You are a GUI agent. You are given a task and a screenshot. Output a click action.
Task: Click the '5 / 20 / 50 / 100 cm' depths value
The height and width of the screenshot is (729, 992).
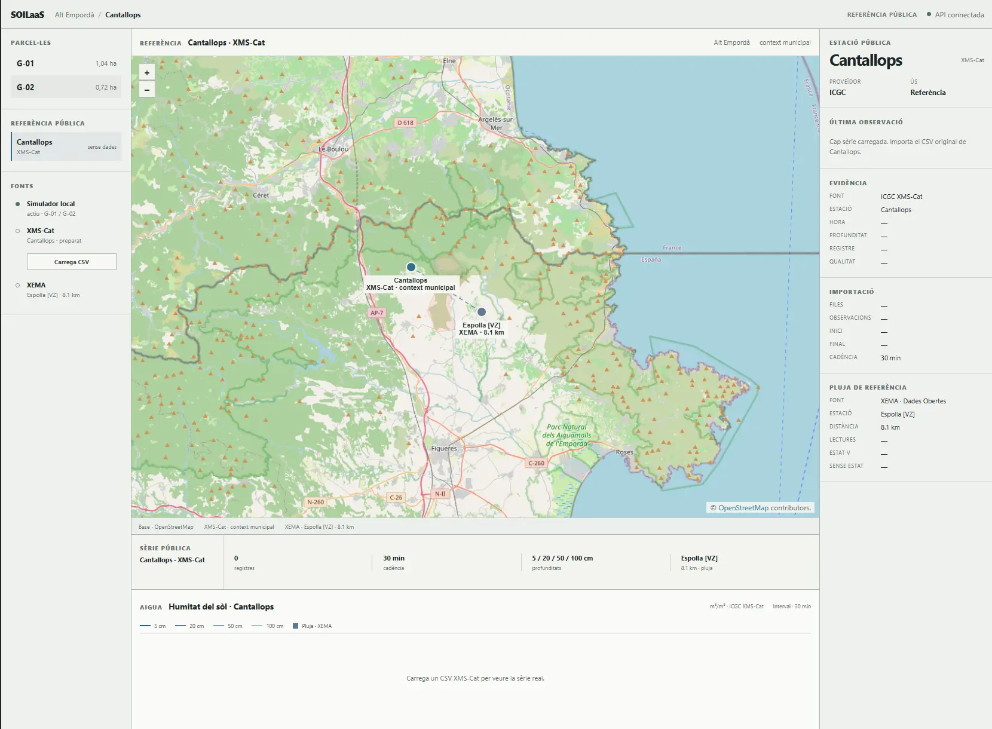(x=562, y=558)
